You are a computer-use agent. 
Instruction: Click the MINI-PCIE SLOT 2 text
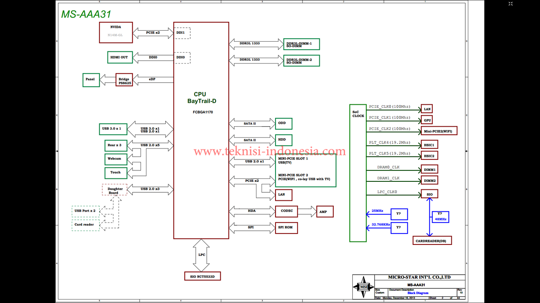(293, 175)
